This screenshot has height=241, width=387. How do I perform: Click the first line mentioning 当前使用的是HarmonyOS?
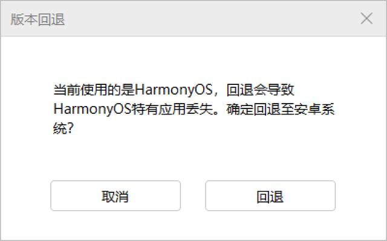tap(174, 90)
